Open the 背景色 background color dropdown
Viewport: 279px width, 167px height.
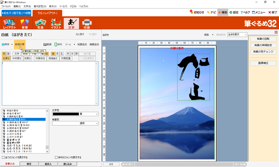[97, 124]
